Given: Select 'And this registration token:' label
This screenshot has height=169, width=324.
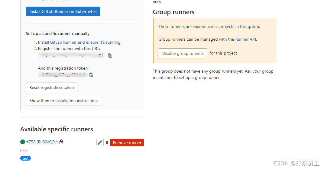Looking at the screenshot, I should (x=63, y=68).
